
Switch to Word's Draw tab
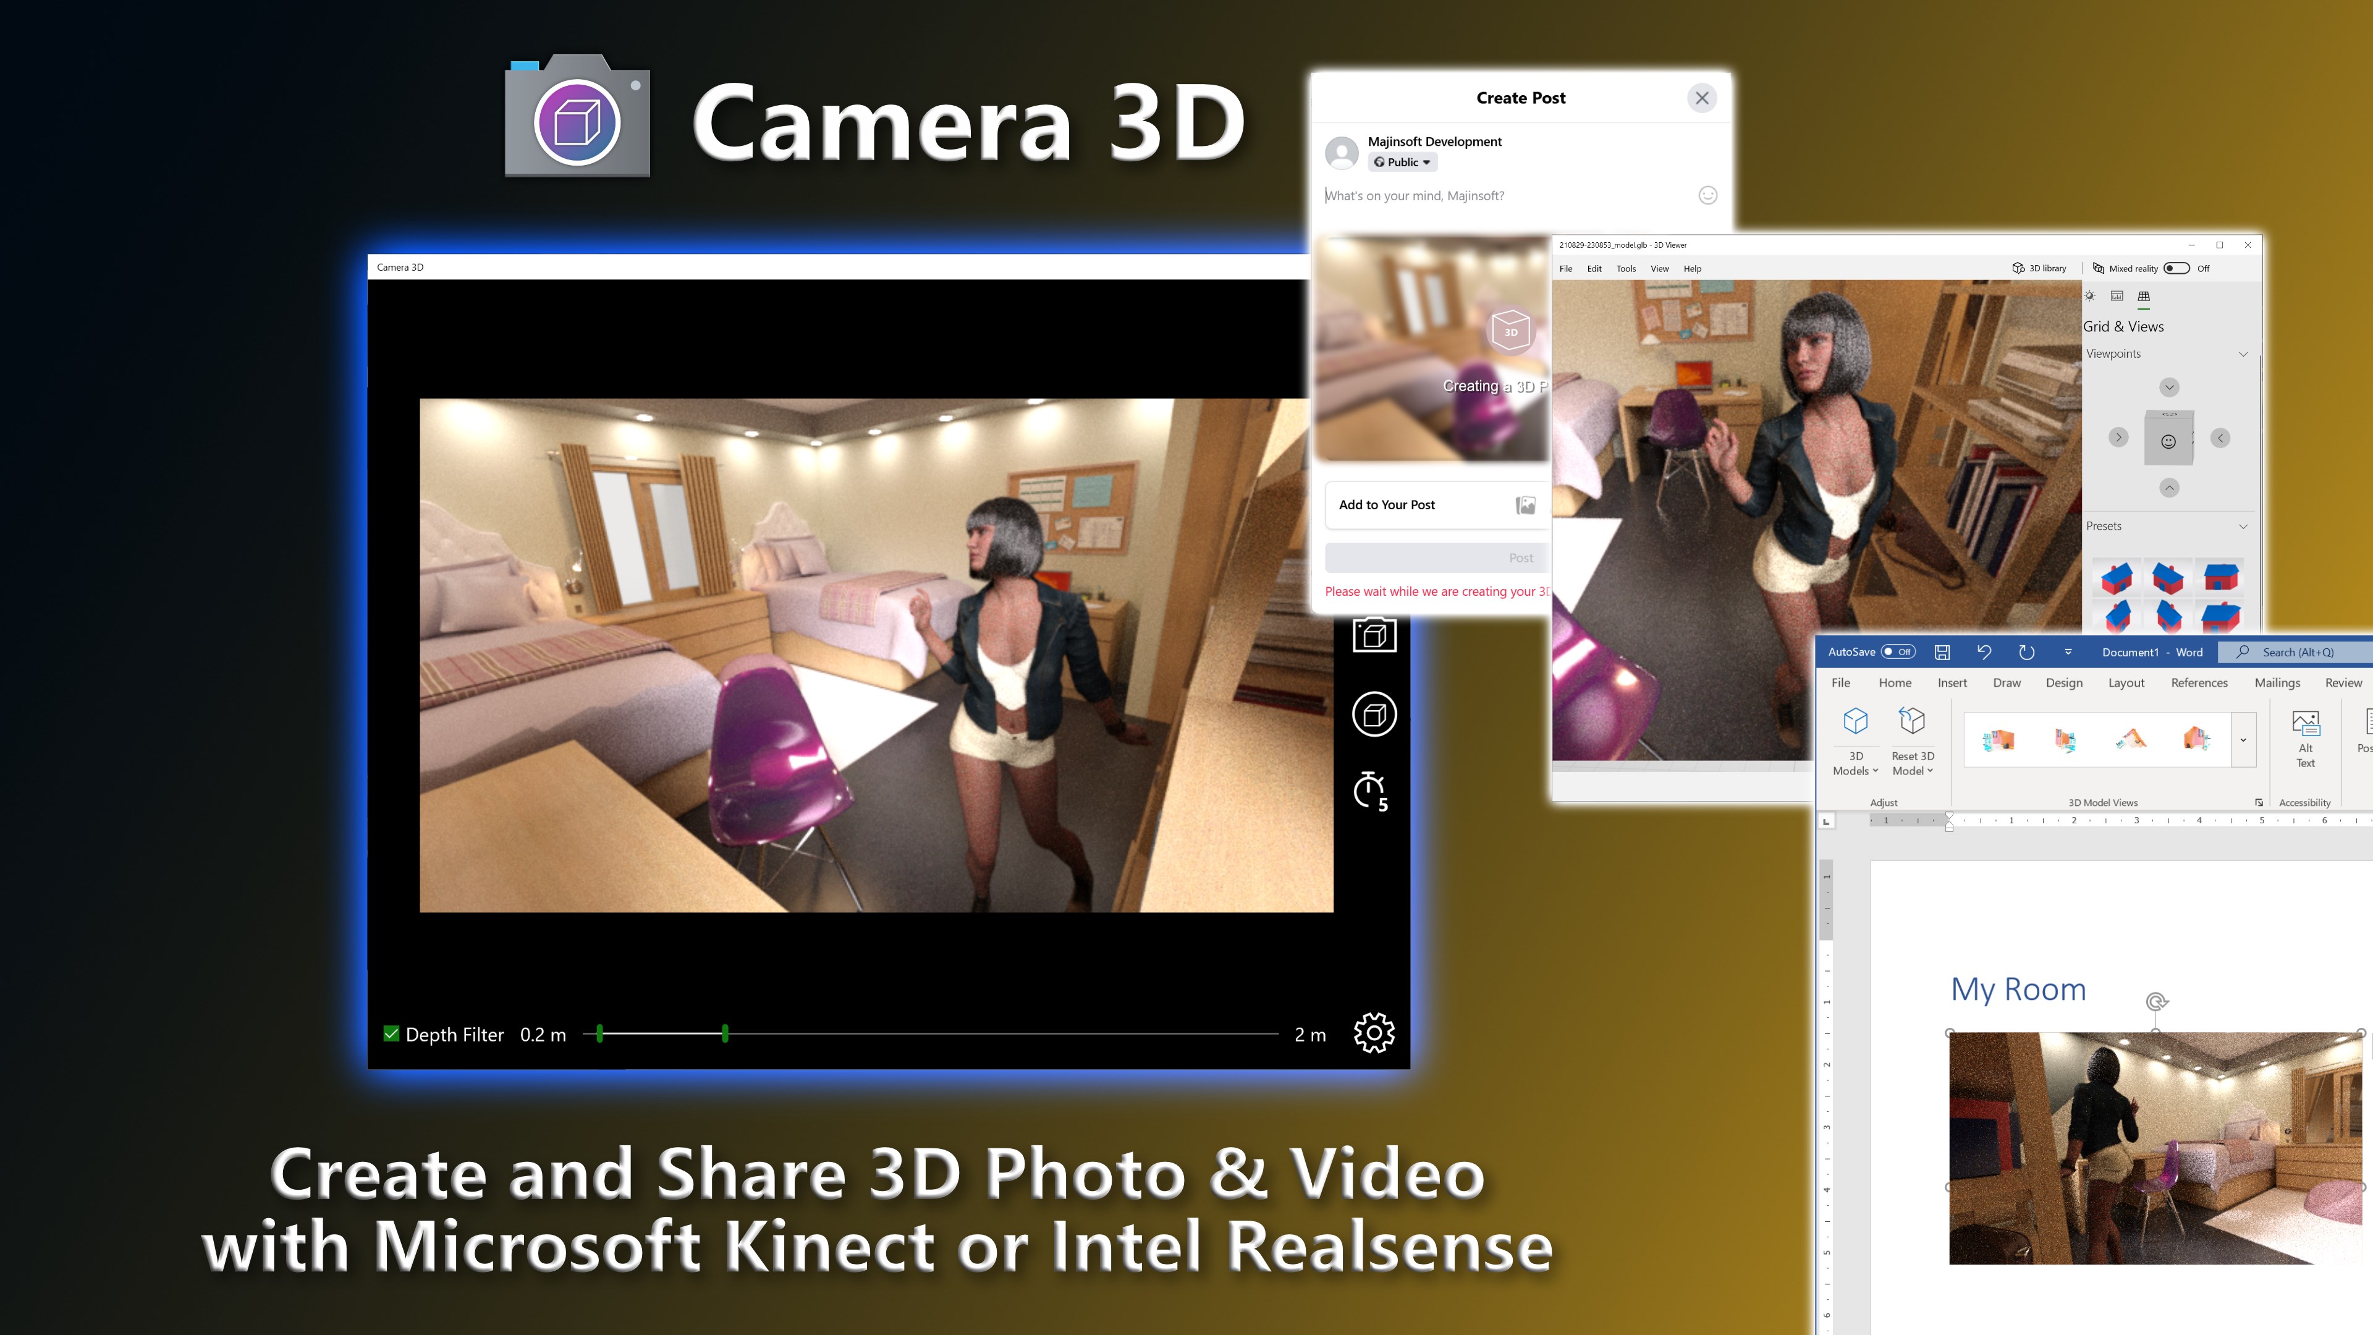[2007, 683]
